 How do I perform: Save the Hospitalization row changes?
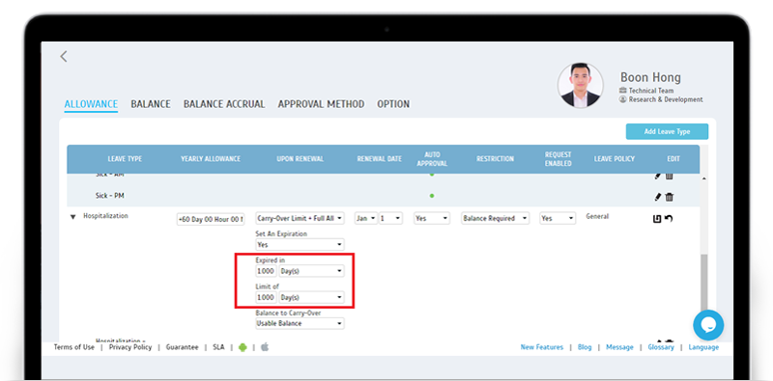(657, 218)
